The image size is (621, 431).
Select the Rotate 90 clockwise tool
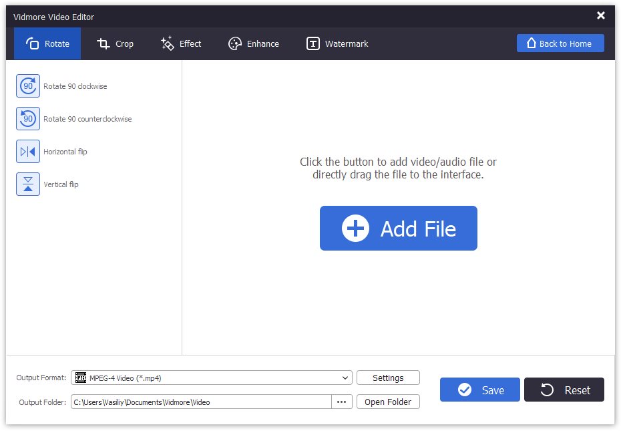27,86
